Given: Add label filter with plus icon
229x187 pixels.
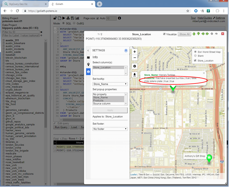Looking at the screenshot, I should click(41, 35).
